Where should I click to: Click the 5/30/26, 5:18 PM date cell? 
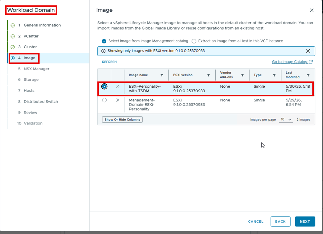coord(298,89)
